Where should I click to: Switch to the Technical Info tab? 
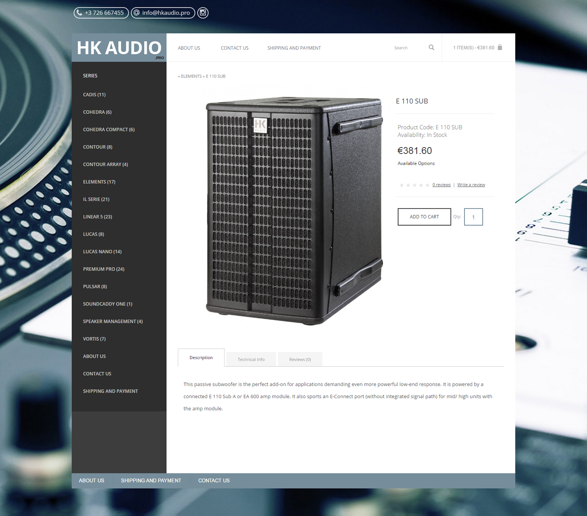tap(251, 359)
